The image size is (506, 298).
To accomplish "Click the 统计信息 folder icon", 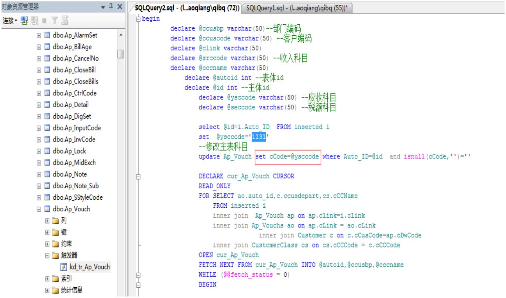I will click(55, 290).
